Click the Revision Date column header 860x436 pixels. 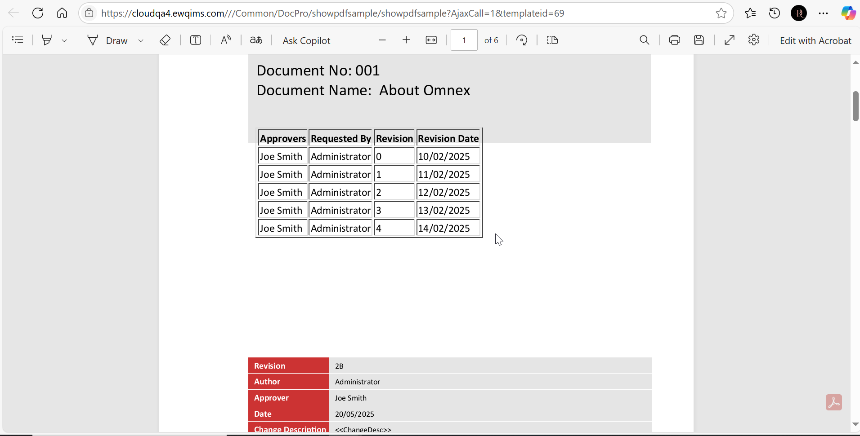click(x=448, y=138)
